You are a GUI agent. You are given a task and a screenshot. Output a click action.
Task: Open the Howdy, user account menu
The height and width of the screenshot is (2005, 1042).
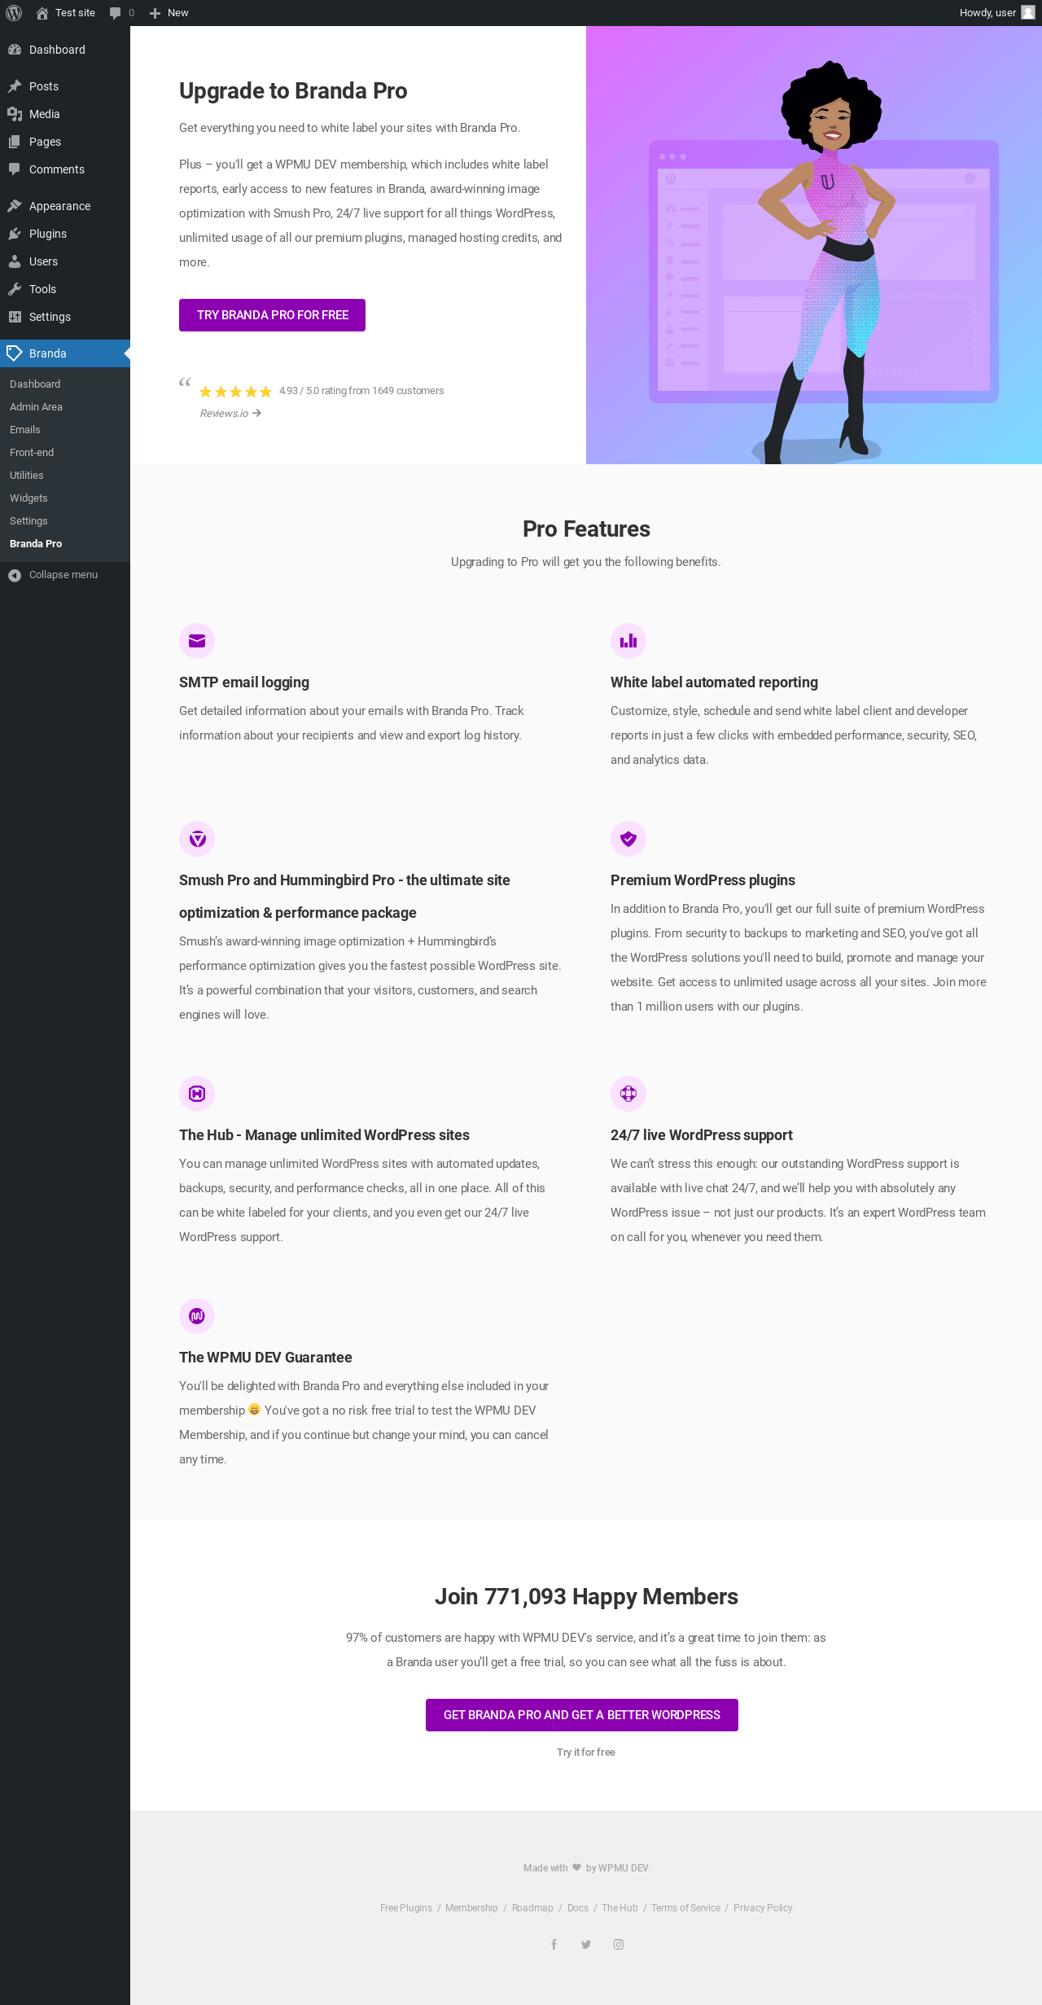996,13
